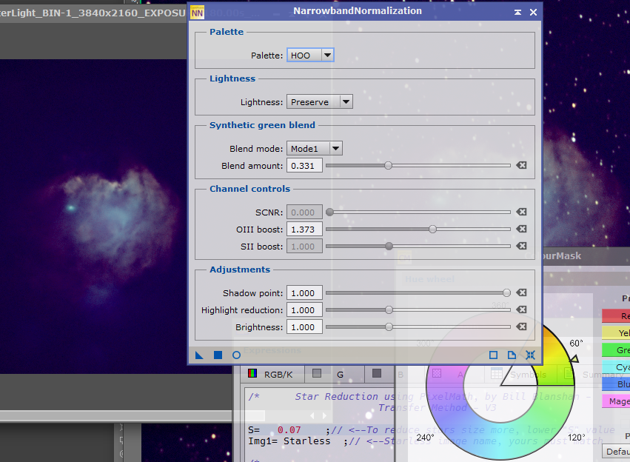The height and width of the screenshot is (462, 630).
Task: Reset the Highlight reduction value
Action: (x=521, y=309)
